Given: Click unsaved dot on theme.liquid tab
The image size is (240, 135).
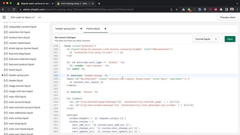Looking at the screenshot, I should tap(105, 28).
